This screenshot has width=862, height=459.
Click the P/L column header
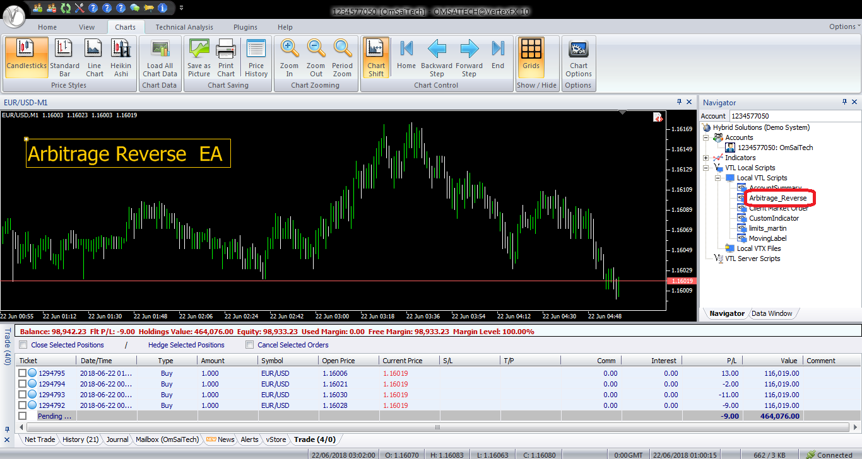click(x=712, y=361)
